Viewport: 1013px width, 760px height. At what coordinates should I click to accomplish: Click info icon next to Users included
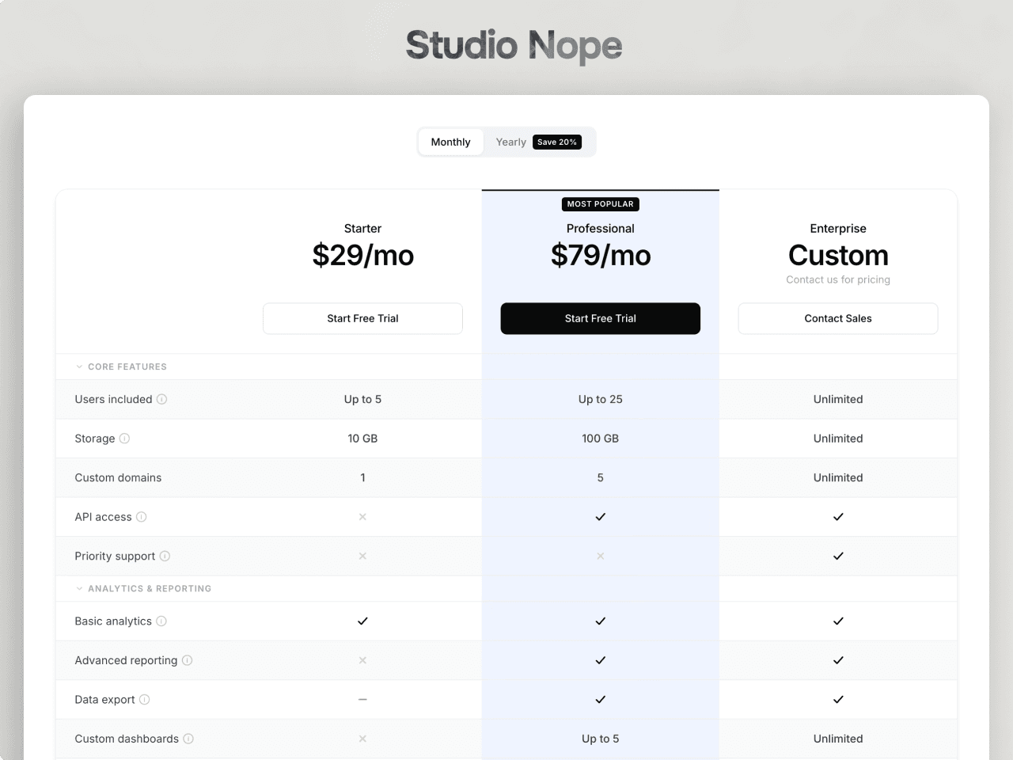(161, 399)
